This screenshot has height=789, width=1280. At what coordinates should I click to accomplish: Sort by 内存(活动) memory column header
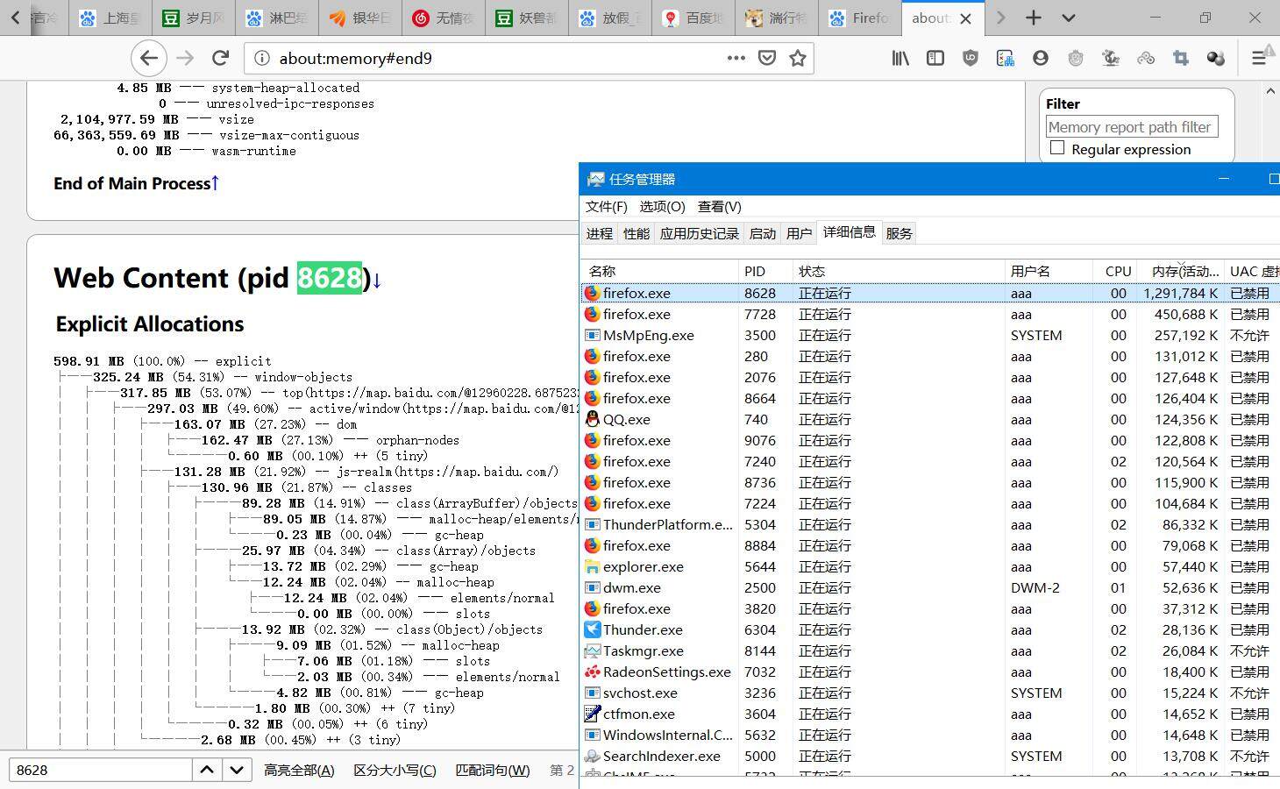point(1180,271)
